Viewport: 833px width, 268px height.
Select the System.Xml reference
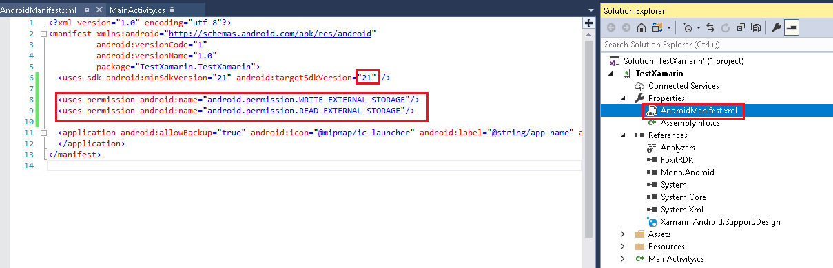click(681, 210)
